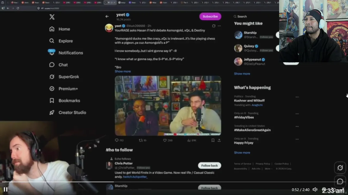Click the SuperGrok icon in sidebar
348x195 pixels.
pyautogui.click(x=52, y=77)
